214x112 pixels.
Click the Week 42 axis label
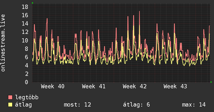(x=135, y=86)
